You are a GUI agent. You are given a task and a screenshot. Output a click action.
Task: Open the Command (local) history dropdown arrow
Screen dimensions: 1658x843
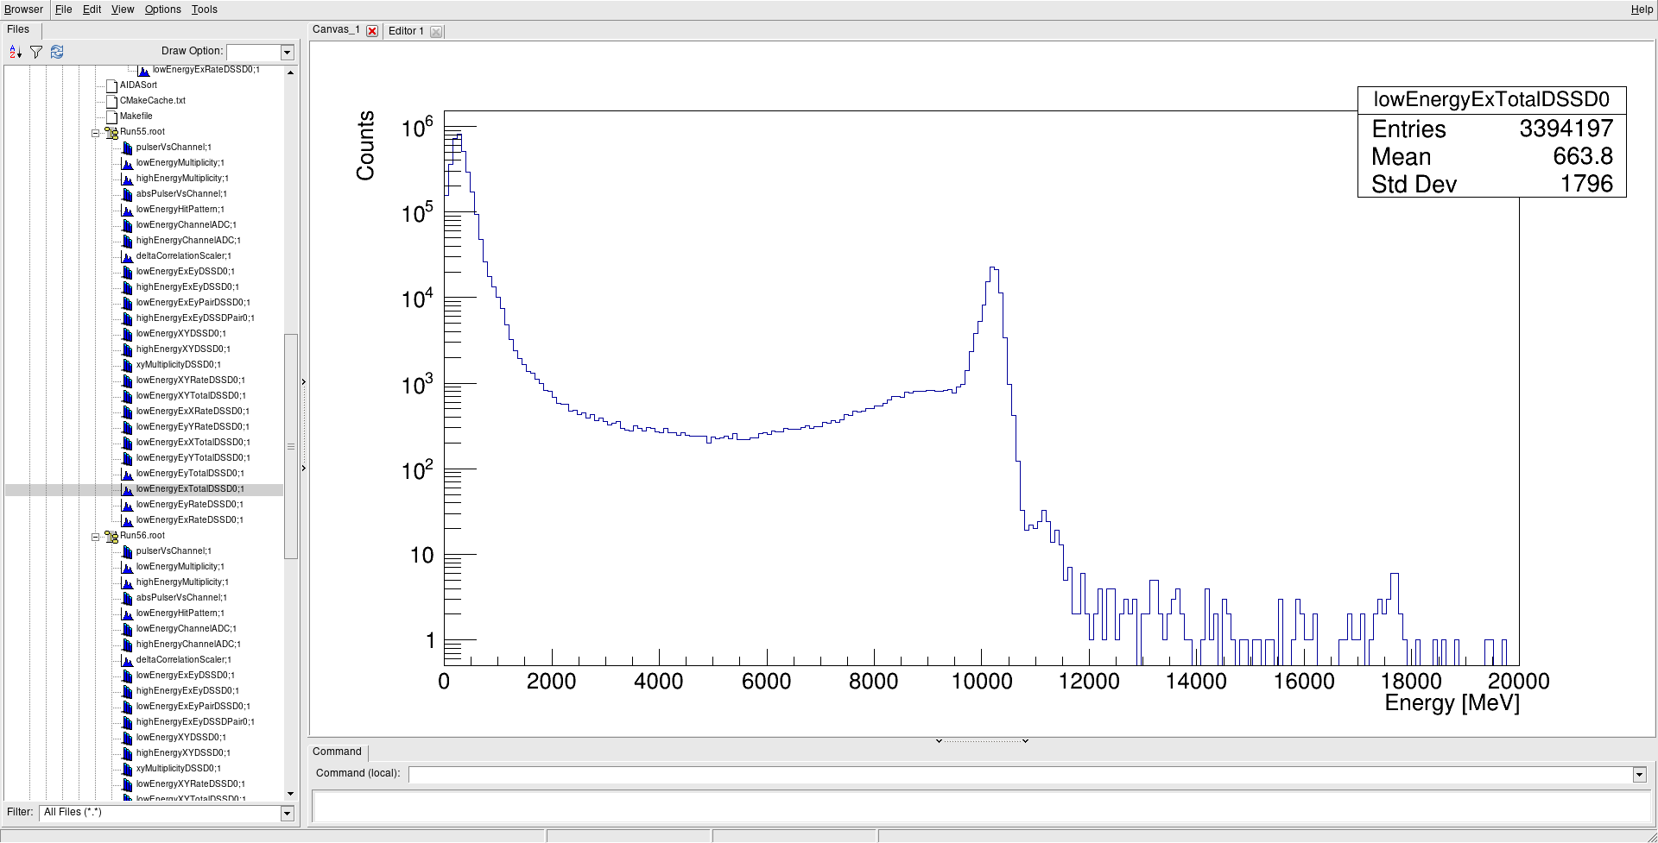[1639, 775]
